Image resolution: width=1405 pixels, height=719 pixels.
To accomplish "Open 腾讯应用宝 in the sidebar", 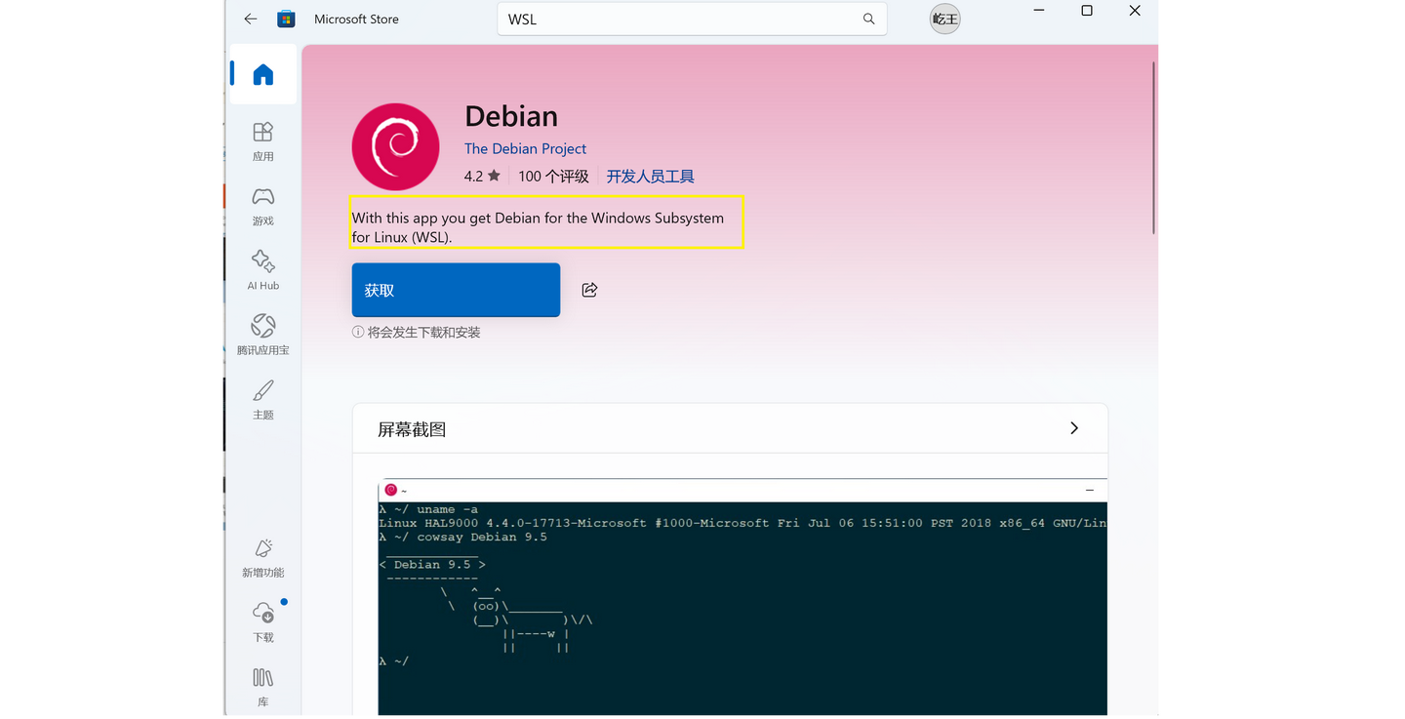I will click(x=263, y=335).
